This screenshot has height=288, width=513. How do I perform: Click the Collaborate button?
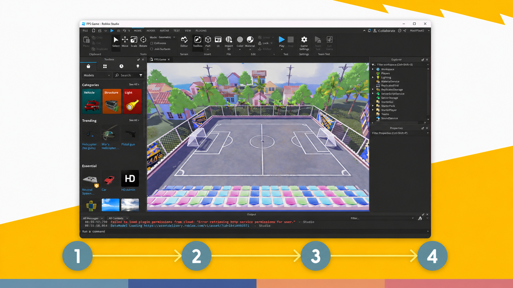pyautogui.click(x=384, y=31)
